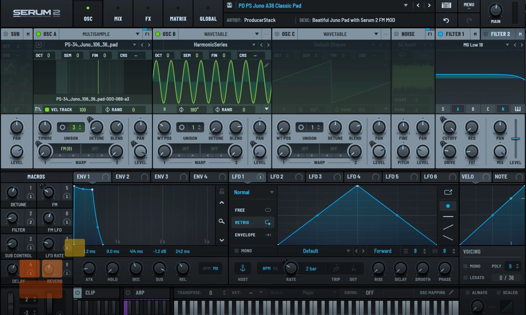Enable the OSC C oscillator

277,34
